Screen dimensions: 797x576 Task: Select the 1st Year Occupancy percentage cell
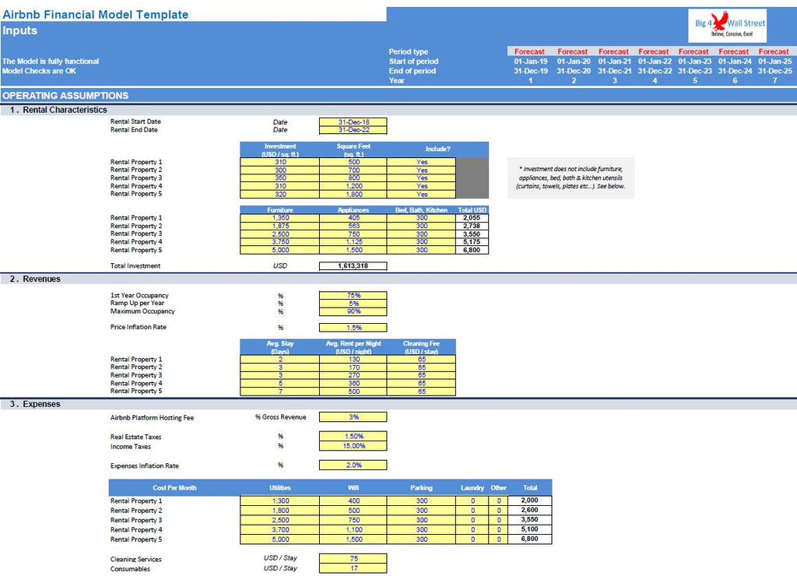(x=353, y=296)
